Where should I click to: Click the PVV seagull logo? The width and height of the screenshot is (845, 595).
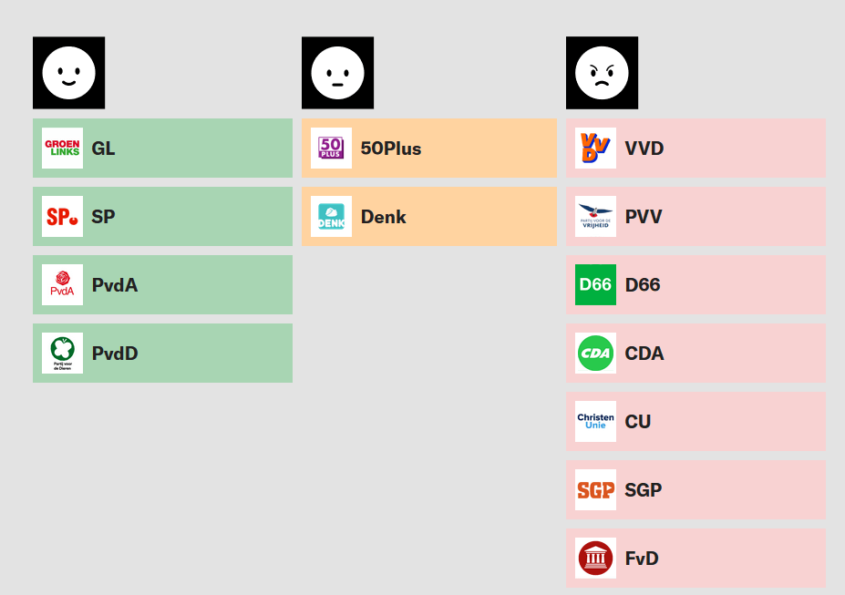click(595, 217)
